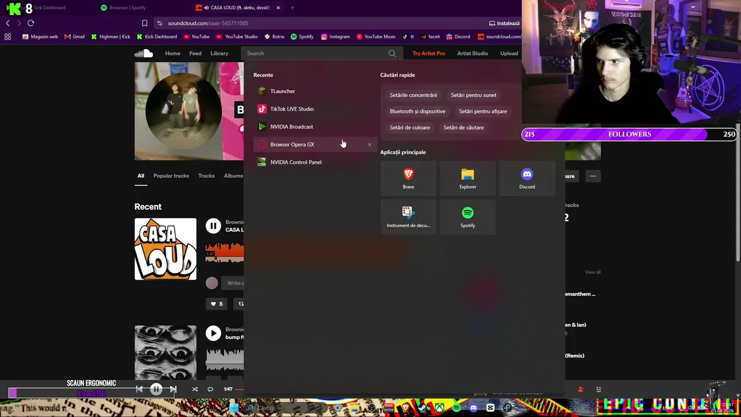Open Setări pentru afișare quick search
The image size is (741, 417).
(483, 111)
